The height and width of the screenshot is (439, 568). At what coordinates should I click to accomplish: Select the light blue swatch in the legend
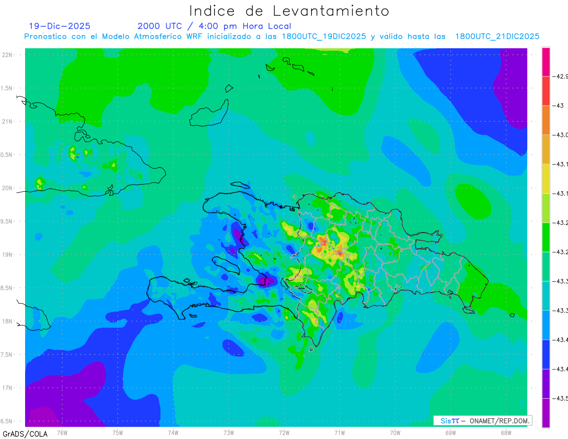click(x=546, y=325)
